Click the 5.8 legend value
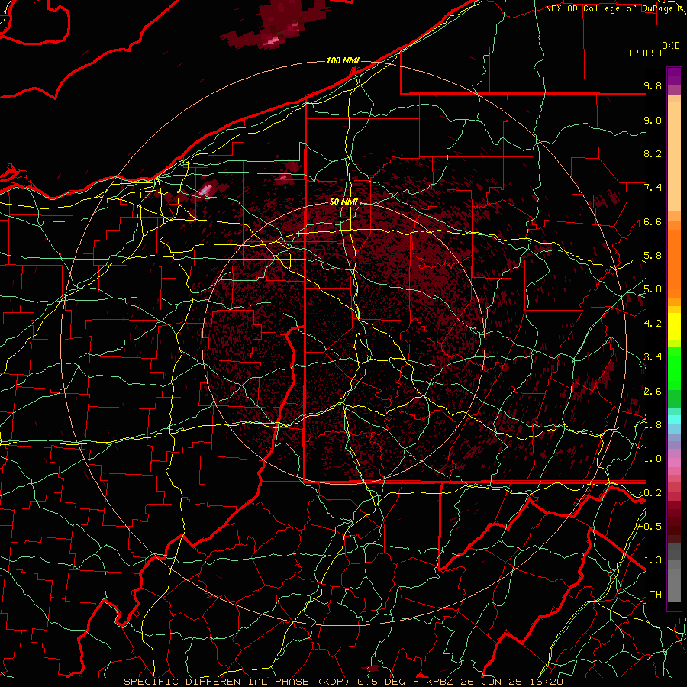 tap(653, 256)
